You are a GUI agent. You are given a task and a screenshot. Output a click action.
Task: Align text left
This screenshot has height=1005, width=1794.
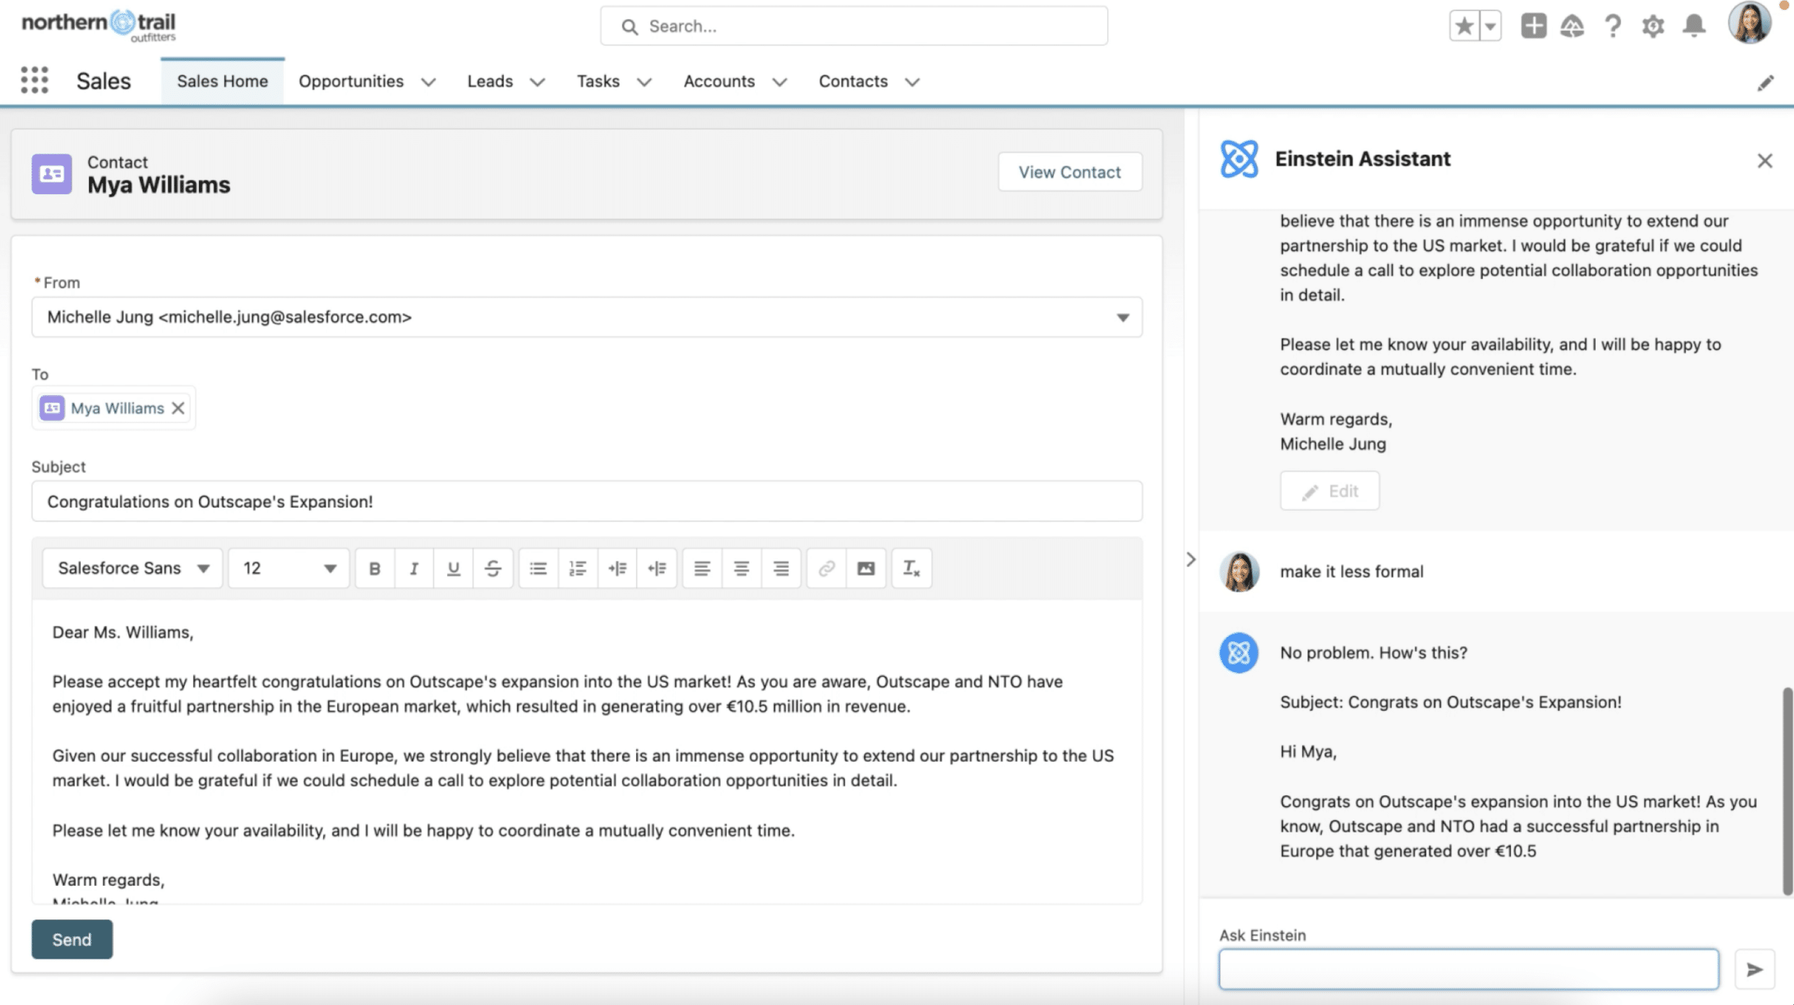(x=702, y=568)
